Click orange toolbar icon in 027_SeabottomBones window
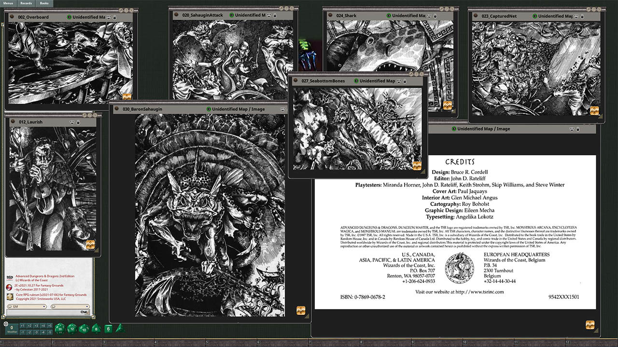Image resolution: width=618 pixels, height=347 pixels. 417,166
